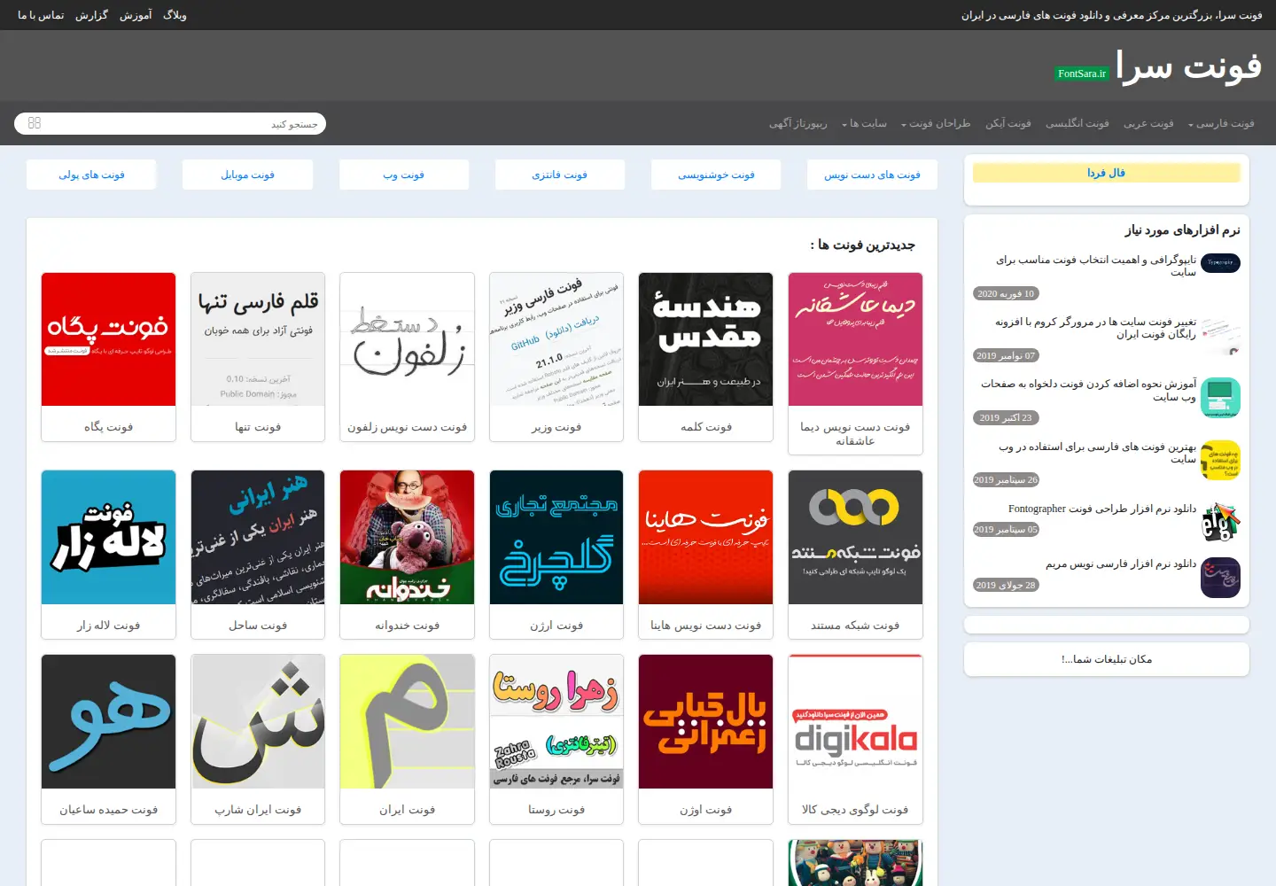Open the فونت ارژن neon thumbnail

click(x=556, y=538)
